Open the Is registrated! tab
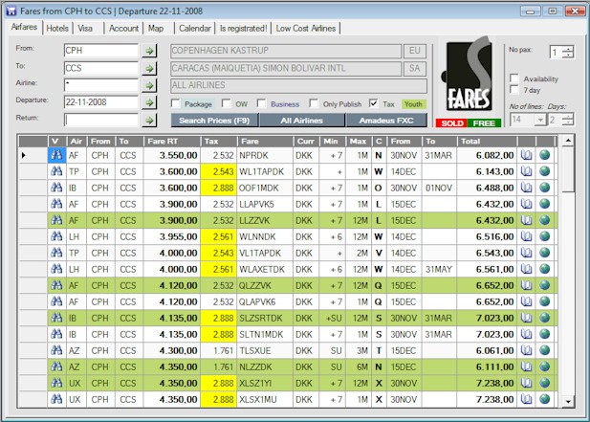This screenshot has height=422, width=590. 243,29
